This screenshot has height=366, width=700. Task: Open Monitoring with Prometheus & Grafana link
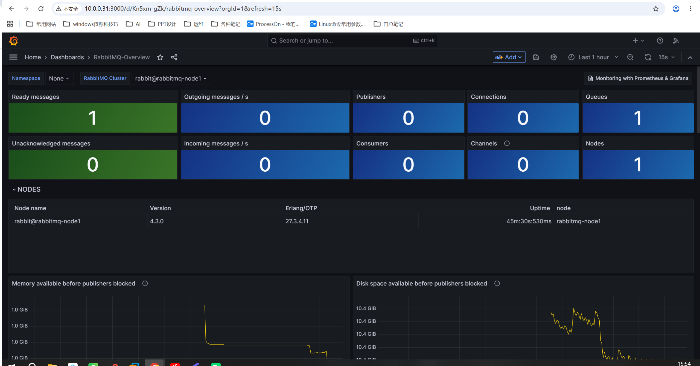tap(638, 78)
